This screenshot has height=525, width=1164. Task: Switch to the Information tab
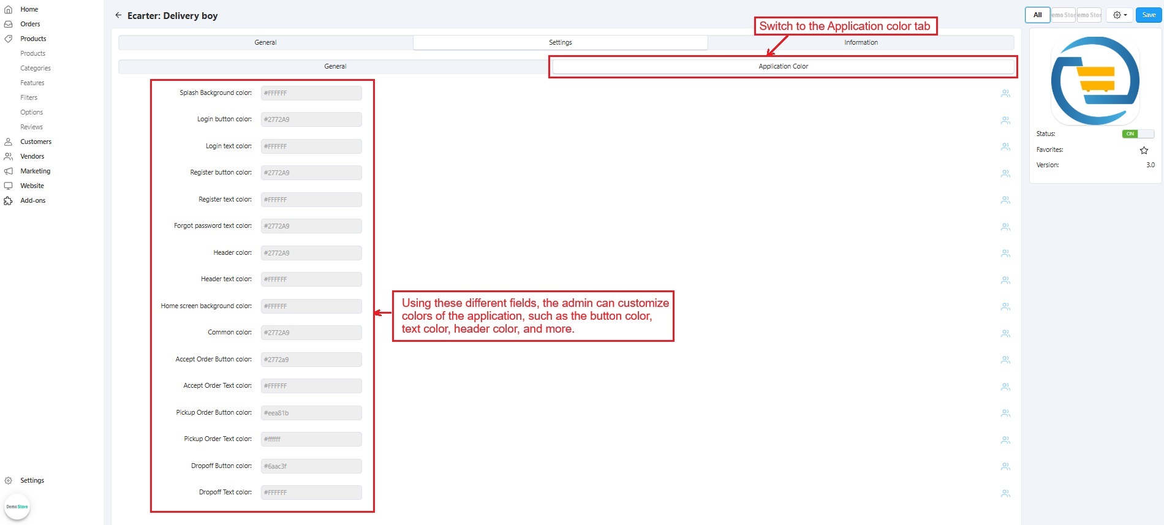860,42
